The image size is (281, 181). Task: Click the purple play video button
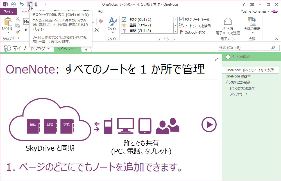(209, 125)
